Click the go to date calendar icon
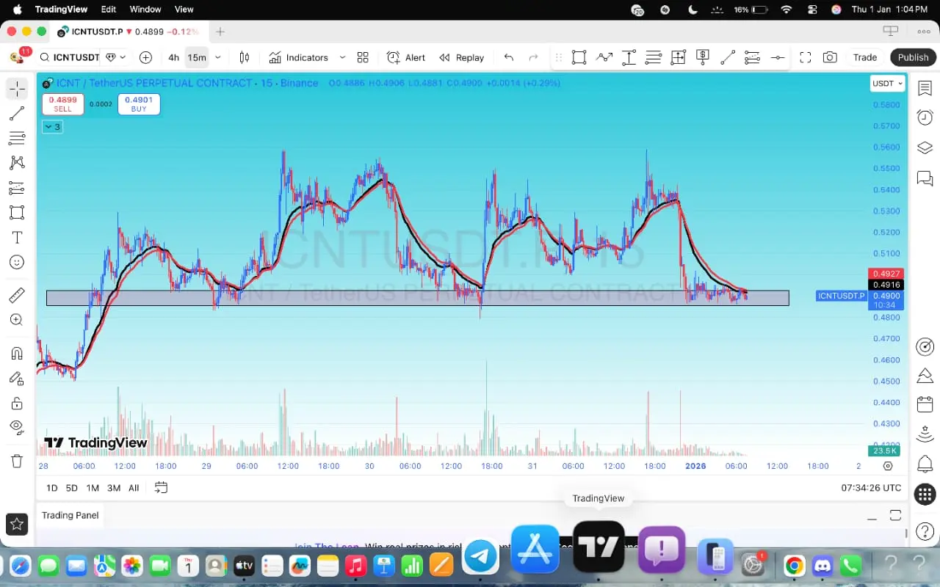 pos(161,488)
